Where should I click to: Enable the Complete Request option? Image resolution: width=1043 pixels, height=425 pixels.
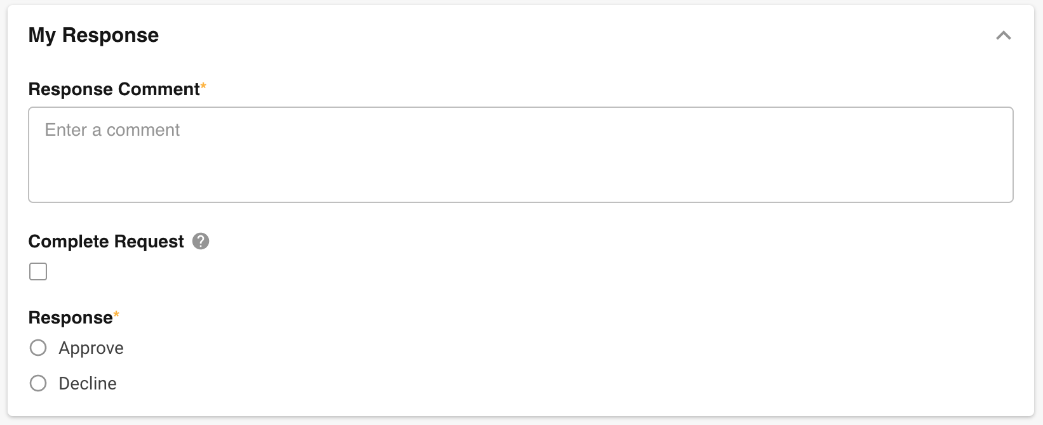coord(38,271)
